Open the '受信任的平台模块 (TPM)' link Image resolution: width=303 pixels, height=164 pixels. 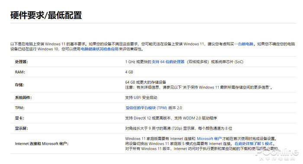tap(146, 108)
